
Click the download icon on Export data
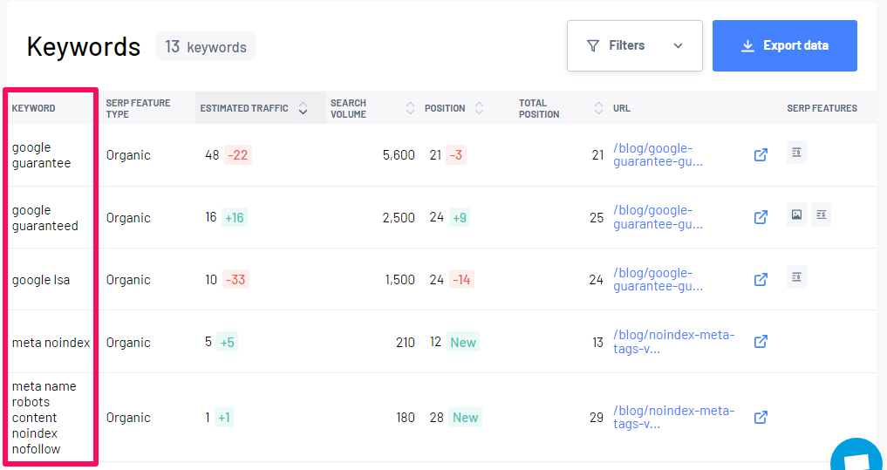[x=747, y=46]
